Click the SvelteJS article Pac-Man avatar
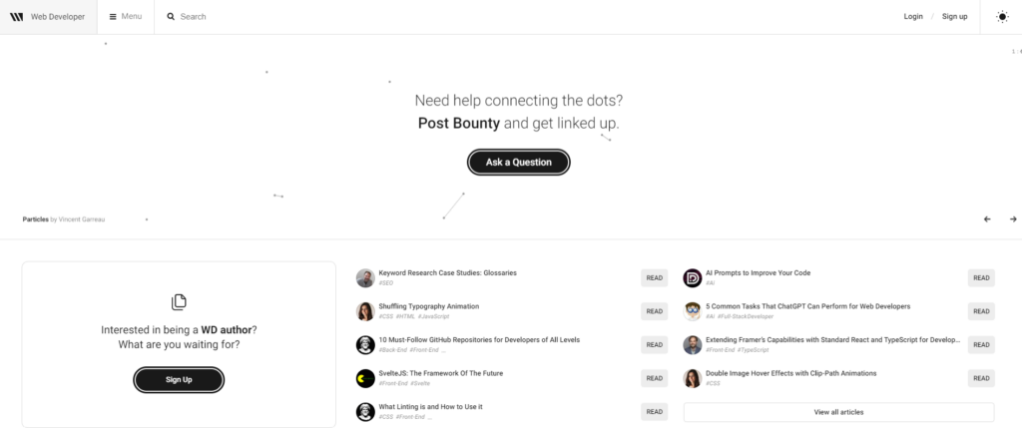 pos(365,378)
